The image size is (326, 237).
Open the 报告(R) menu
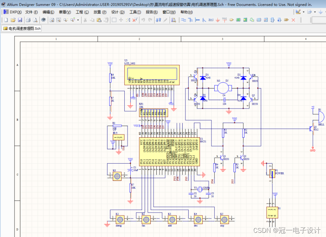[x=152, y=12]
